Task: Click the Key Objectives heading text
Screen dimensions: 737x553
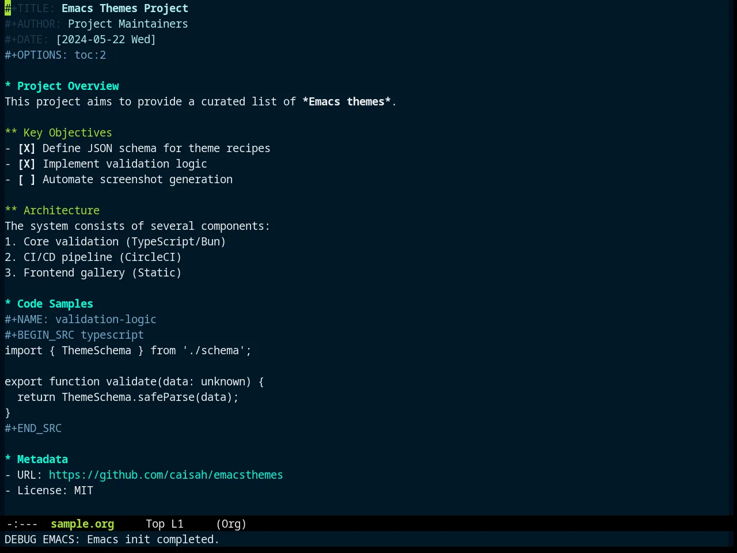Action: click(x=68, y=133)
